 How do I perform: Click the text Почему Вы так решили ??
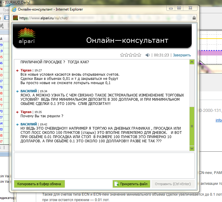[42, 116]
